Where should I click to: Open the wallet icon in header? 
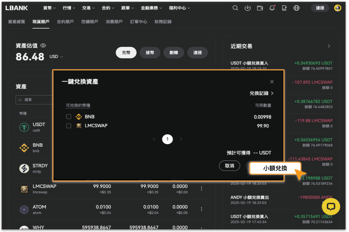260,8
